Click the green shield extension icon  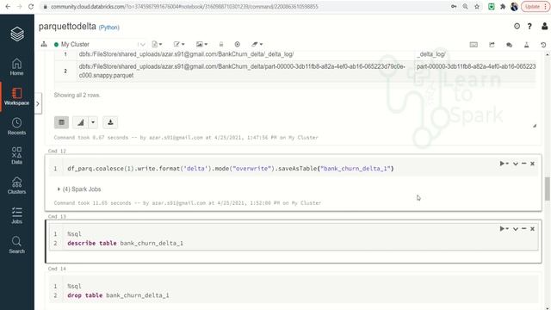tap(492, 7)
